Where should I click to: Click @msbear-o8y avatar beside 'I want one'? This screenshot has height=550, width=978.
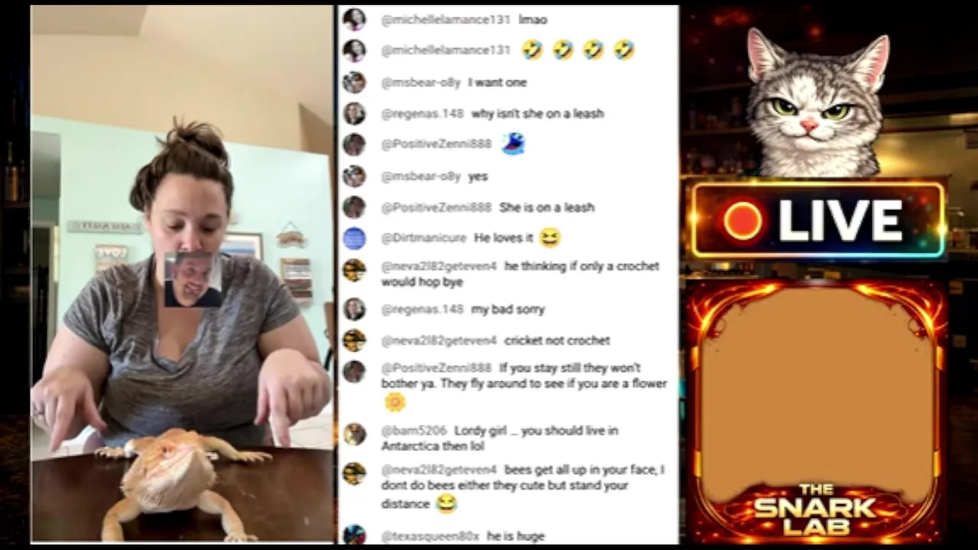coord(354,82)
